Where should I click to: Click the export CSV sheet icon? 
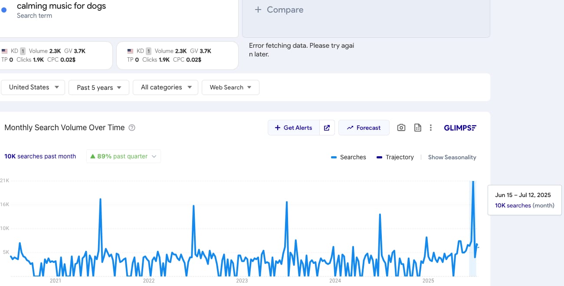click(417, 128)
